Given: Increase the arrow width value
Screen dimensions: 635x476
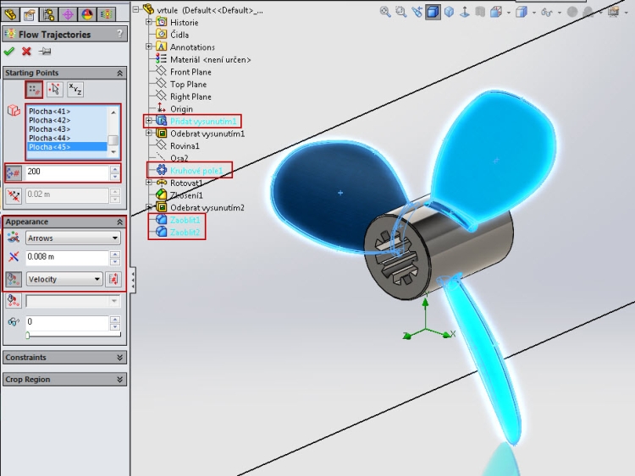Looking at the screenshot, I should [115, 254].
